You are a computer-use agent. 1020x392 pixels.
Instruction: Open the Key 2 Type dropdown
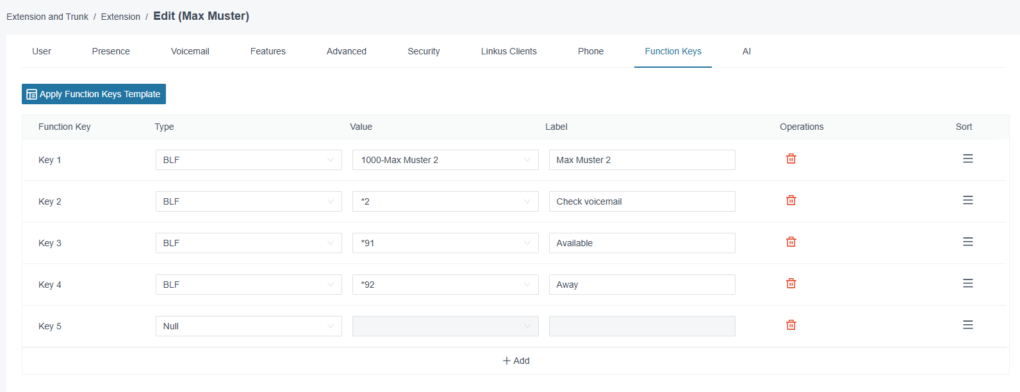[249, 201]
